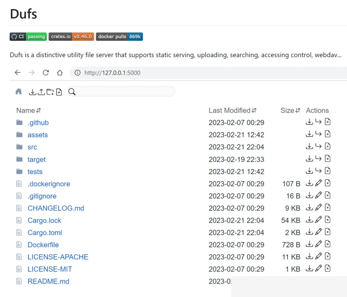Image resolution: width=347 pixels, height=297 pixels.
Task: Move the assets folder
Action: pos(318,134)
